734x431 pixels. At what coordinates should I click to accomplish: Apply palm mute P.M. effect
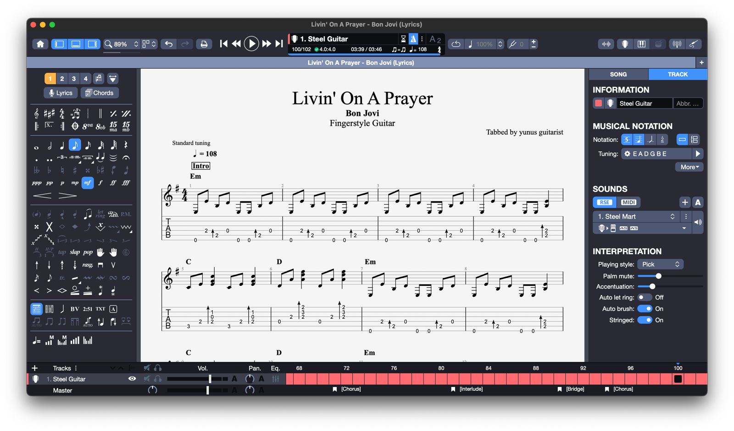(126, 214)
